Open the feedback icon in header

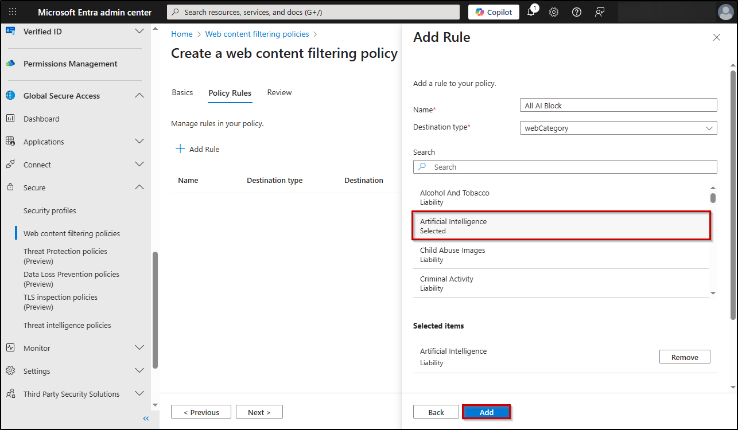coord(600,12)
